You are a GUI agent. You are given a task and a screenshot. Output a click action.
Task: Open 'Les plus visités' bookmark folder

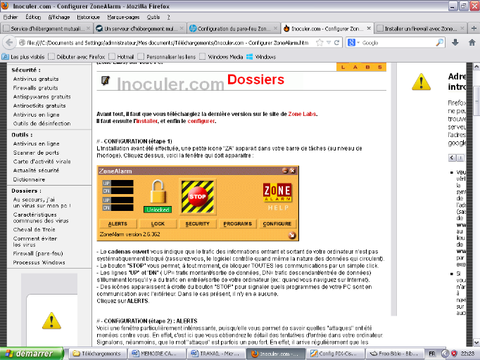[x=23, y=57]
